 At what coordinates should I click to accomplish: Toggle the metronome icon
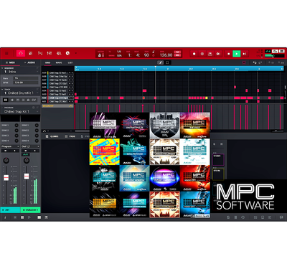point(100,55)
